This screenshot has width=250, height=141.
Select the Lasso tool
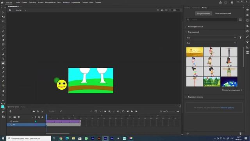(3, 21)
